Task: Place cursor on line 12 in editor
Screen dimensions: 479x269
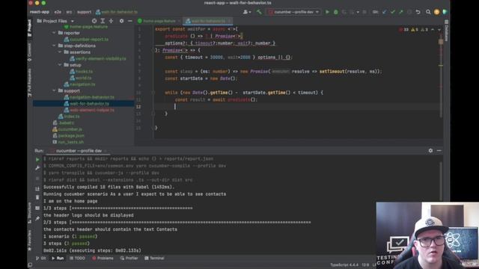Action: point(298,106)
